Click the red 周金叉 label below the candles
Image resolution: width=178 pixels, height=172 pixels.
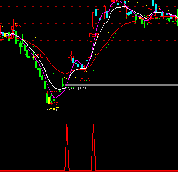pos(85,79)
